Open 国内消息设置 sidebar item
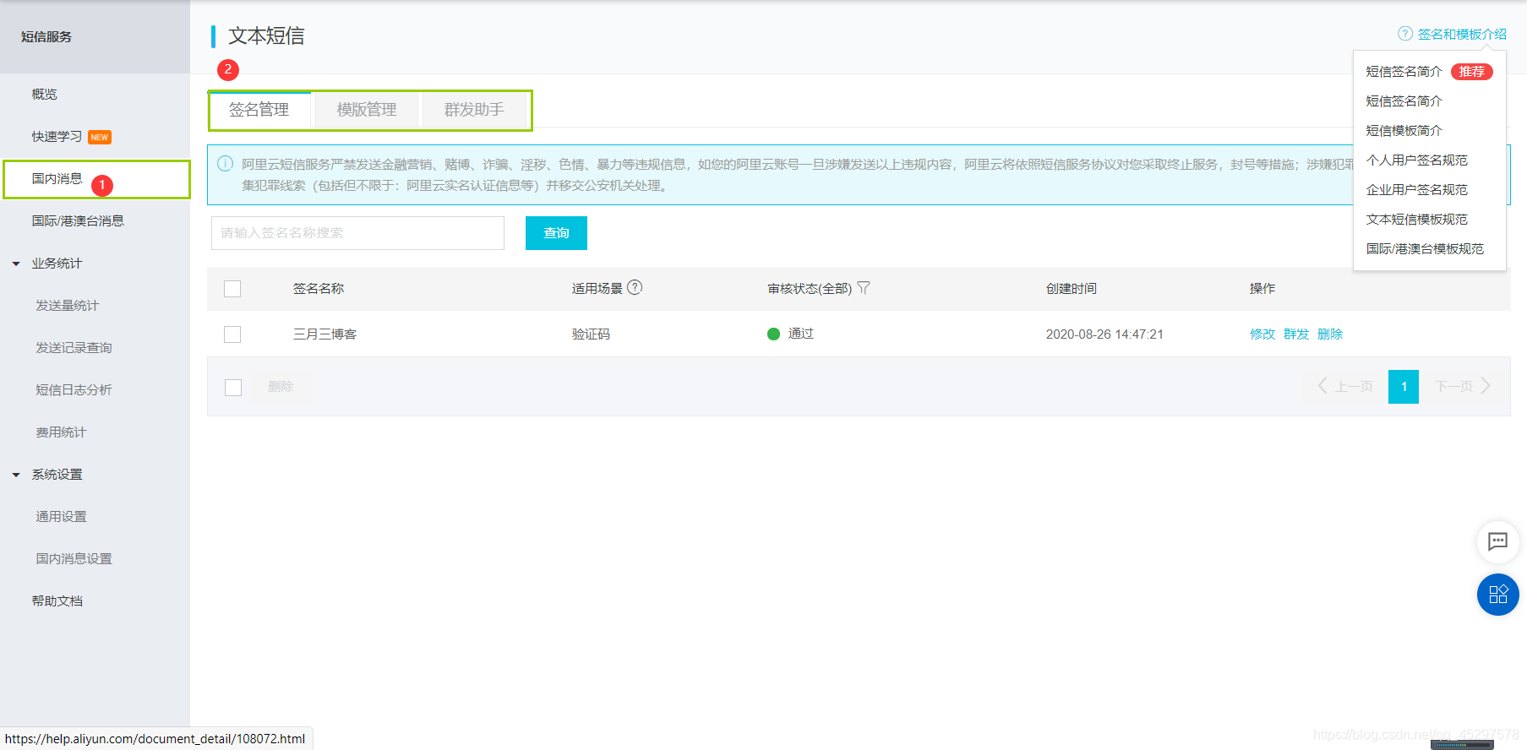 coord(74,559)
